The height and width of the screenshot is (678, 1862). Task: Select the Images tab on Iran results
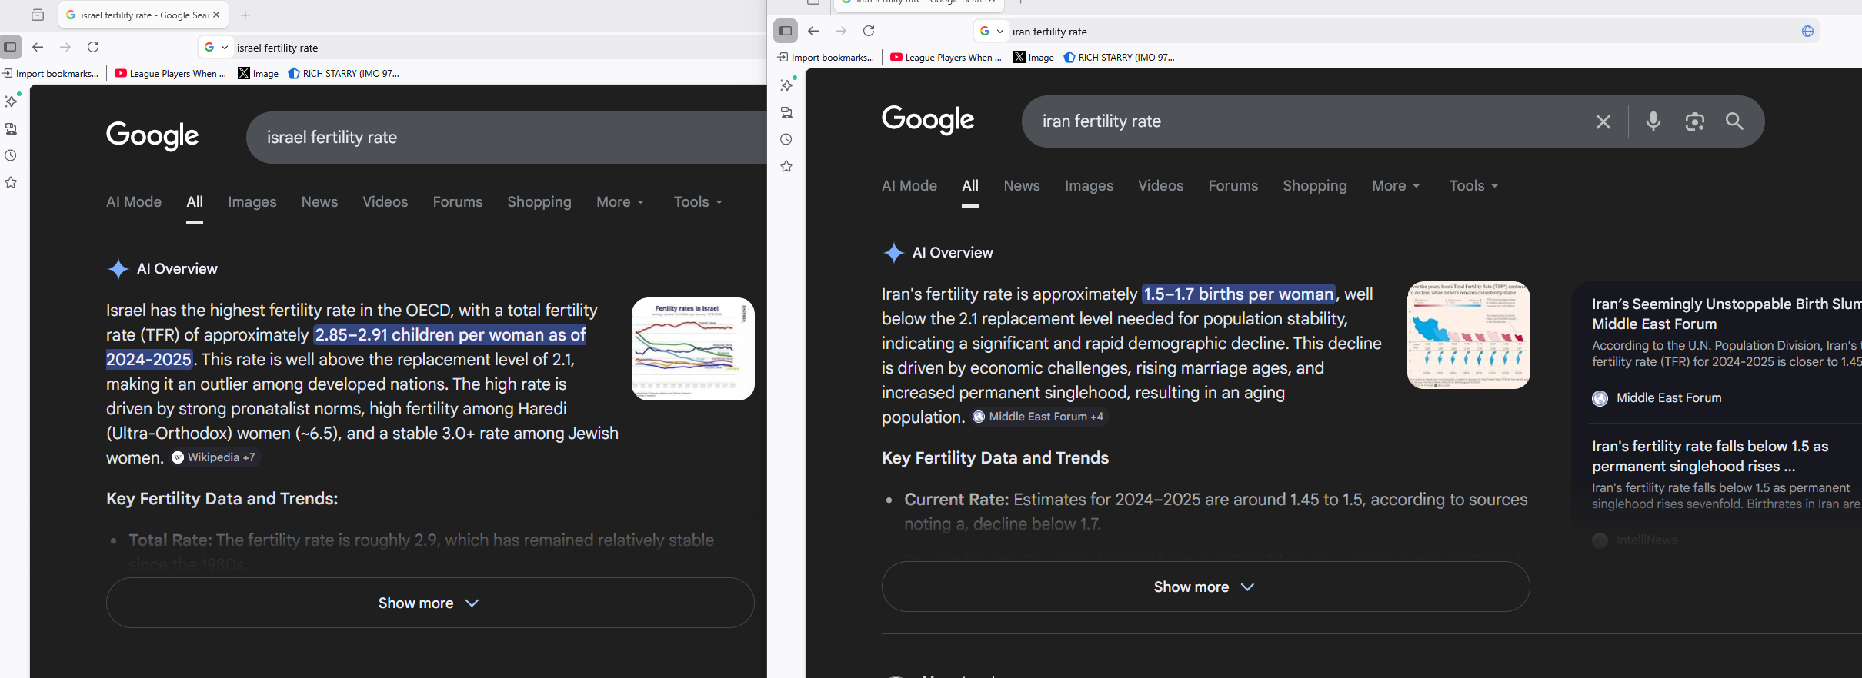click(x=1090, y=186)
